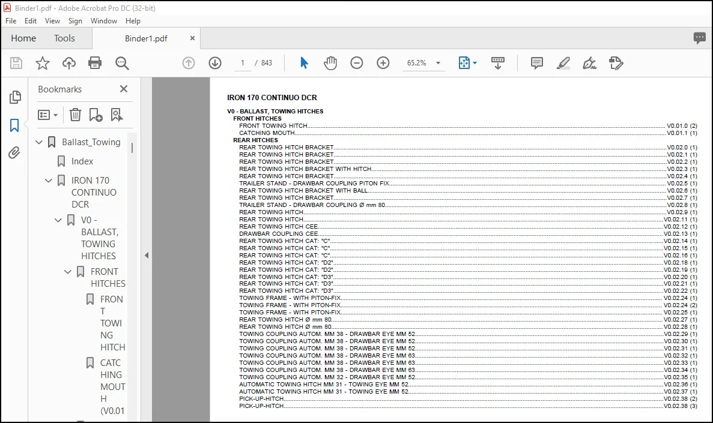The image size is (713, 423).
Task: Select the Binder1.pdf document tab
Action: click(x=146, y=38)
